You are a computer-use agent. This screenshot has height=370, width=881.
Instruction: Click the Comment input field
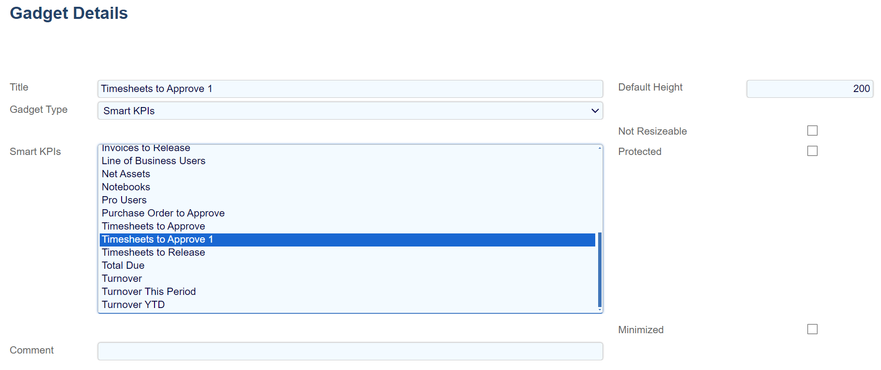[x=350, y=351]
